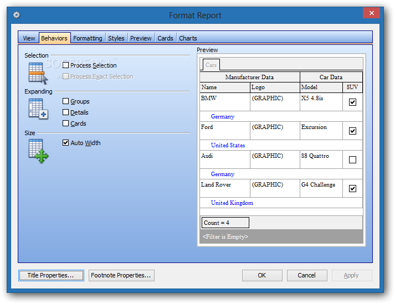Click the X5 4.8is model cell
This screenshot has height=304, width=395.
point(321,102)
